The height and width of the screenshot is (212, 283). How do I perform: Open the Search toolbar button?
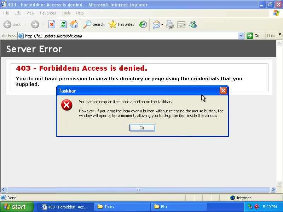(x=94, y=24)
